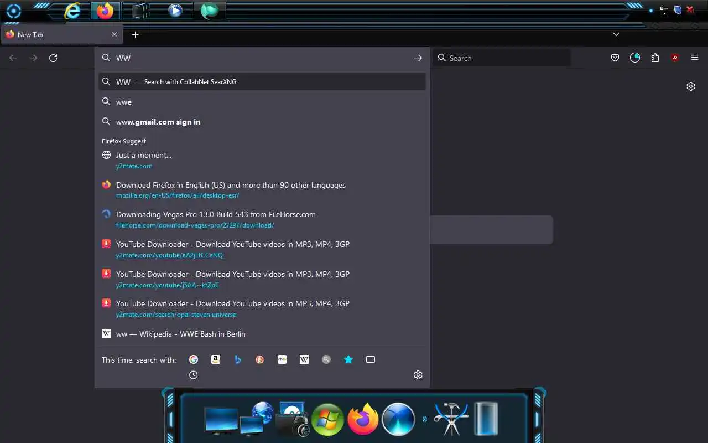The width and height of the screenshot is (708, 443).
Task: Search with Bing one-off icon
Action: point(238,359)
